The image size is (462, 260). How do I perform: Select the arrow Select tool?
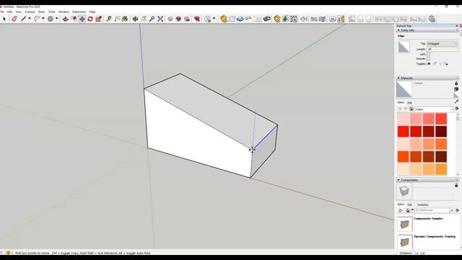coord(4,19)
